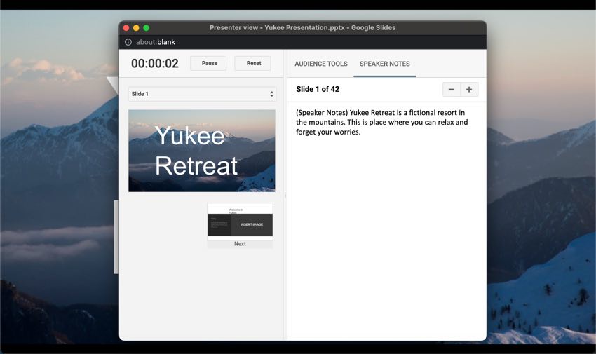This screenshot has width=596, height=354.
Task: Minimize the Presenter view window
Action: (136, 28)
